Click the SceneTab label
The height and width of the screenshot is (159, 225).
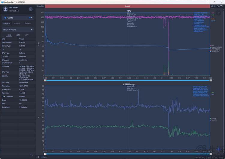click(40, 6)
